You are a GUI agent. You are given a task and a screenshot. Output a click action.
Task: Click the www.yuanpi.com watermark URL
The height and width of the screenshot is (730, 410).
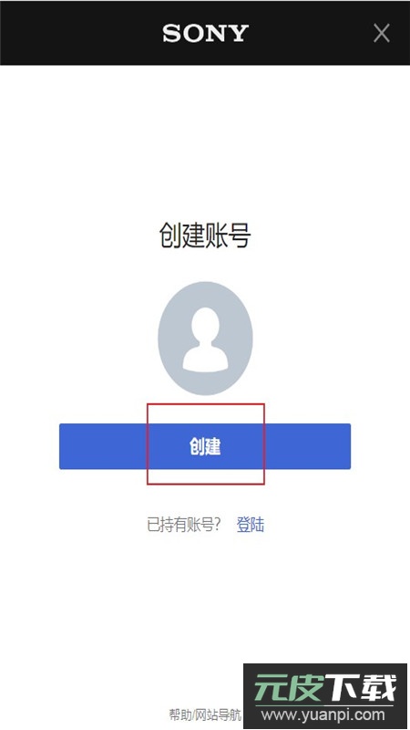[x=323, y=714]
